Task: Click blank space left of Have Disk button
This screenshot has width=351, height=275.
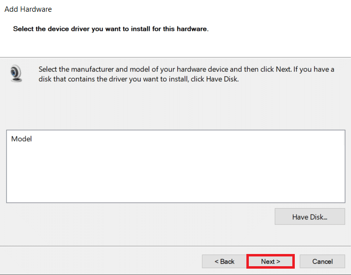Action: 147,217
